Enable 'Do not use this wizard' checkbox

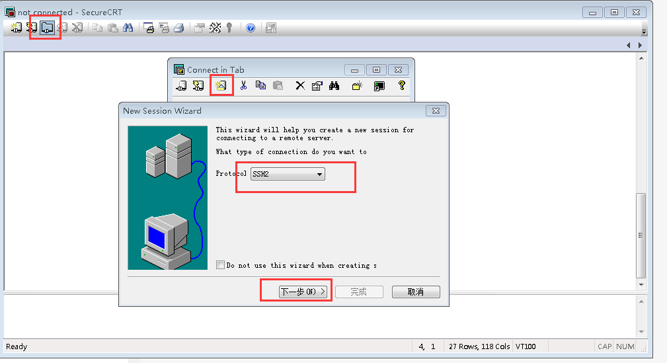[220, 265]
